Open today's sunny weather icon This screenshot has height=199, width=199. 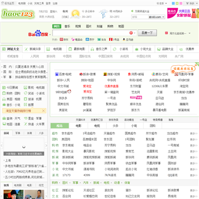pos(76,14)
